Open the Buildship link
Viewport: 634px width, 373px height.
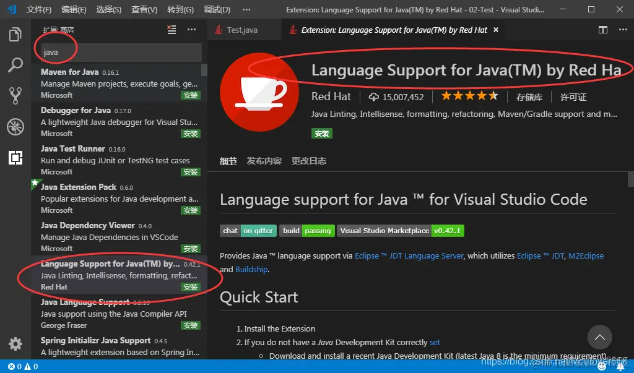point(251,269)
